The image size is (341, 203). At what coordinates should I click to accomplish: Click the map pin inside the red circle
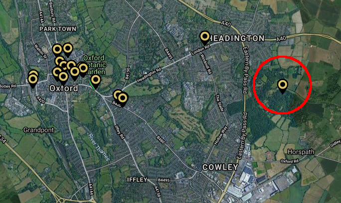283,86
